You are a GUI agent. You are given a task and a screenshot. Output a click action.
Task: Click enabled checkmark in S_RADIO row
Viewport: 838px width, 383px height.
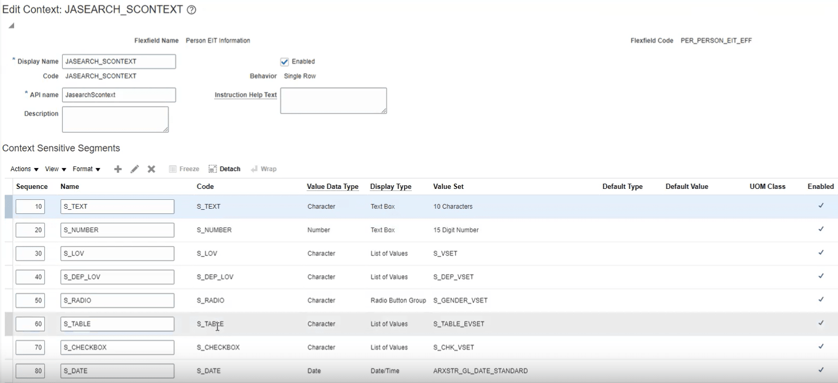point(821,300)
